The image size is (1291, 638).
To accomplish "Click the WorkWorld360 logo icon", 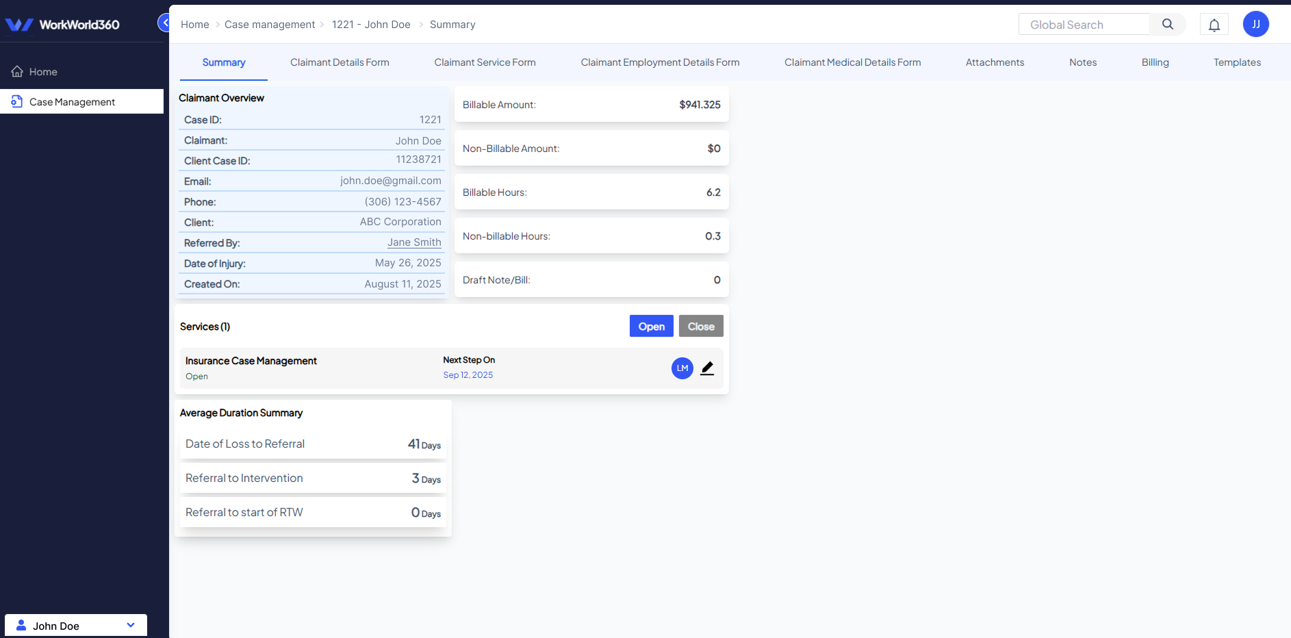I will [x=19, y=25].
